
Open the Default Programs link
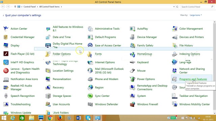105,37
